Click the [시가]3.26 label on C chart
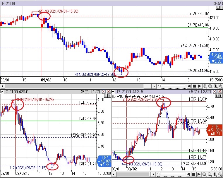This screenshot has height=178, width=223. [88, 119]
